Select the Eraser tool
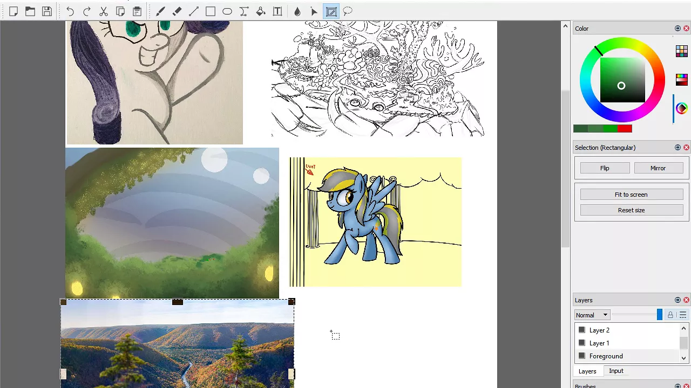The width and height of the screenshot is (691, 388). tap(177, 11)
